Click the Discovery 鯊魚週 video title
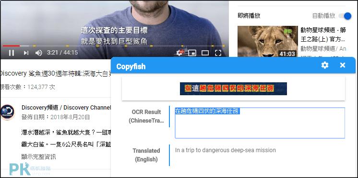The width and height of the screenshot is (358, 178). 56,74
